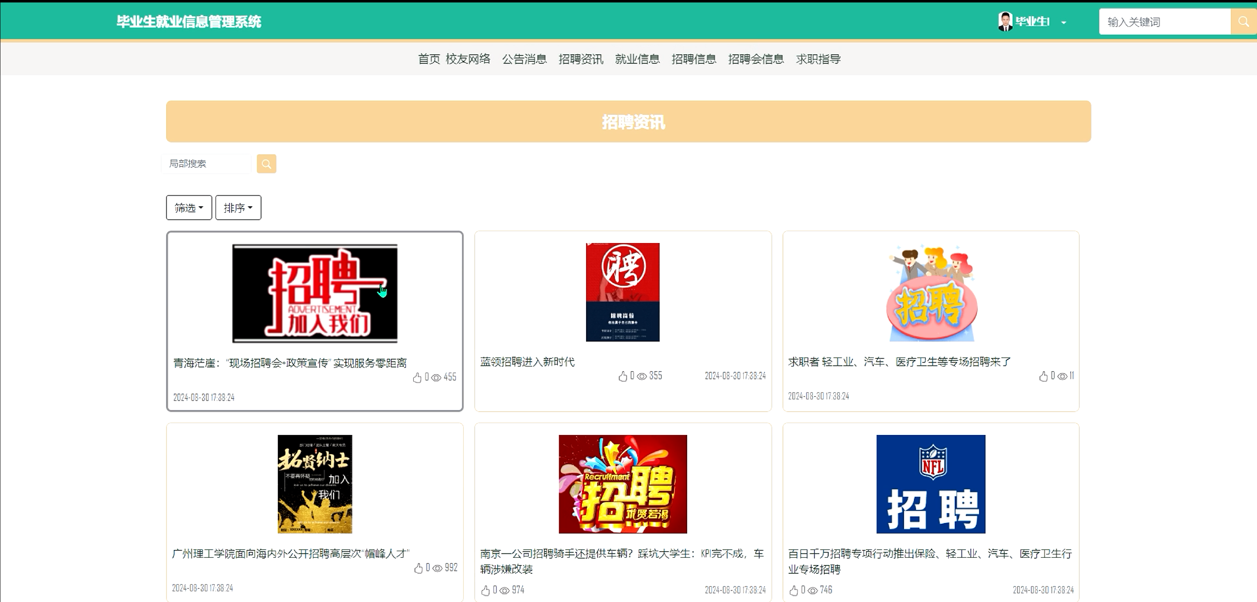Expand the 排序 sort dropdown
Viewport: 1257px width, 602px height.
coord(238,208)
